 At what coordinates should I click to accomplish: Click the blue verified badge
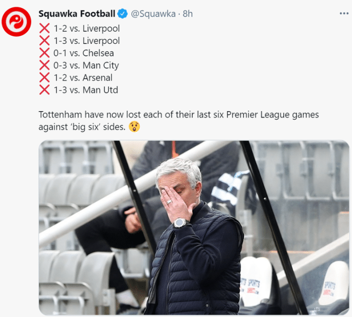pyautogui.click(x=123, y=14)
